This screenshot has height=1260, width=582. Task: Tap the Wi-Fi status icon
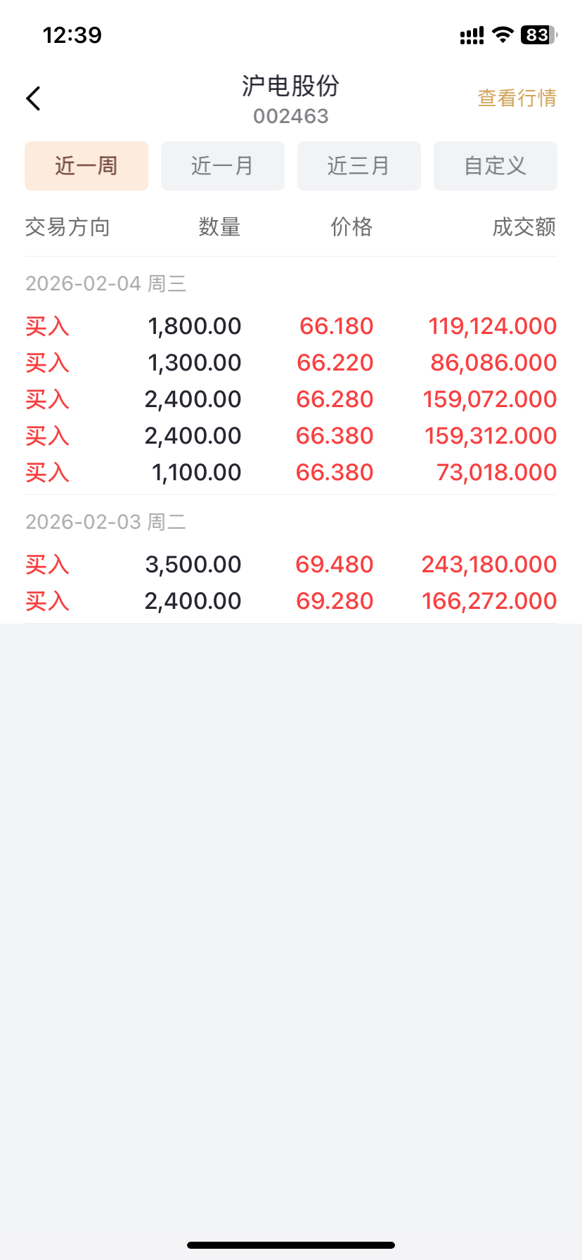click(503, 35)
